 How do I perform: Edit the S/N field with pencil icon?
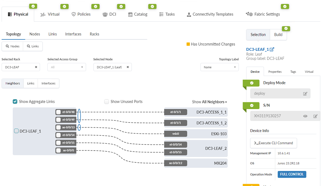[315, 116]
